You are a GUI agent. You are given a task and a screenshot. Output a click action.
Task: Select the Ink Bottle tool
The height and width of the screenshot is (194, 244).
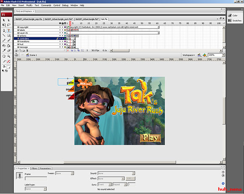(x=4, y=46)
